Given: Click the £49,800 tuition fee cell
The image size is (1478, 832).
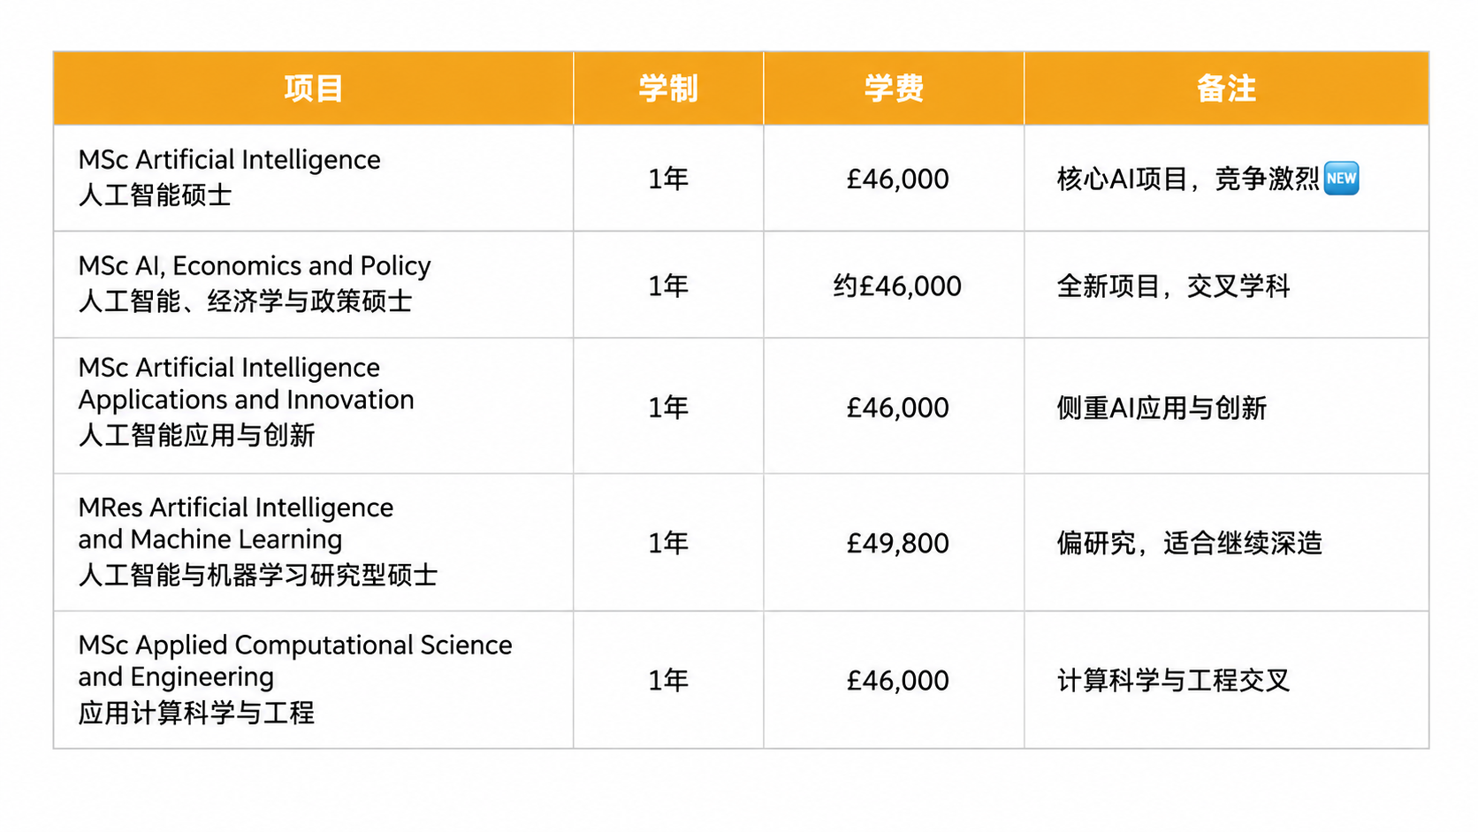Looking at the screenshot, I should 894,542.
